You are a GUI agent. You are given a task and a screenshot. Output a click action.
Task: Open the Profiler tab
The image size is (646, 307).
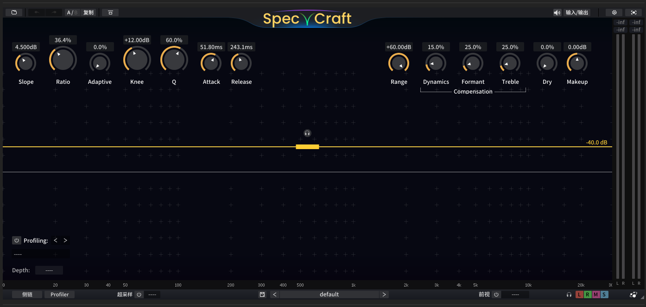pos(60,294)
